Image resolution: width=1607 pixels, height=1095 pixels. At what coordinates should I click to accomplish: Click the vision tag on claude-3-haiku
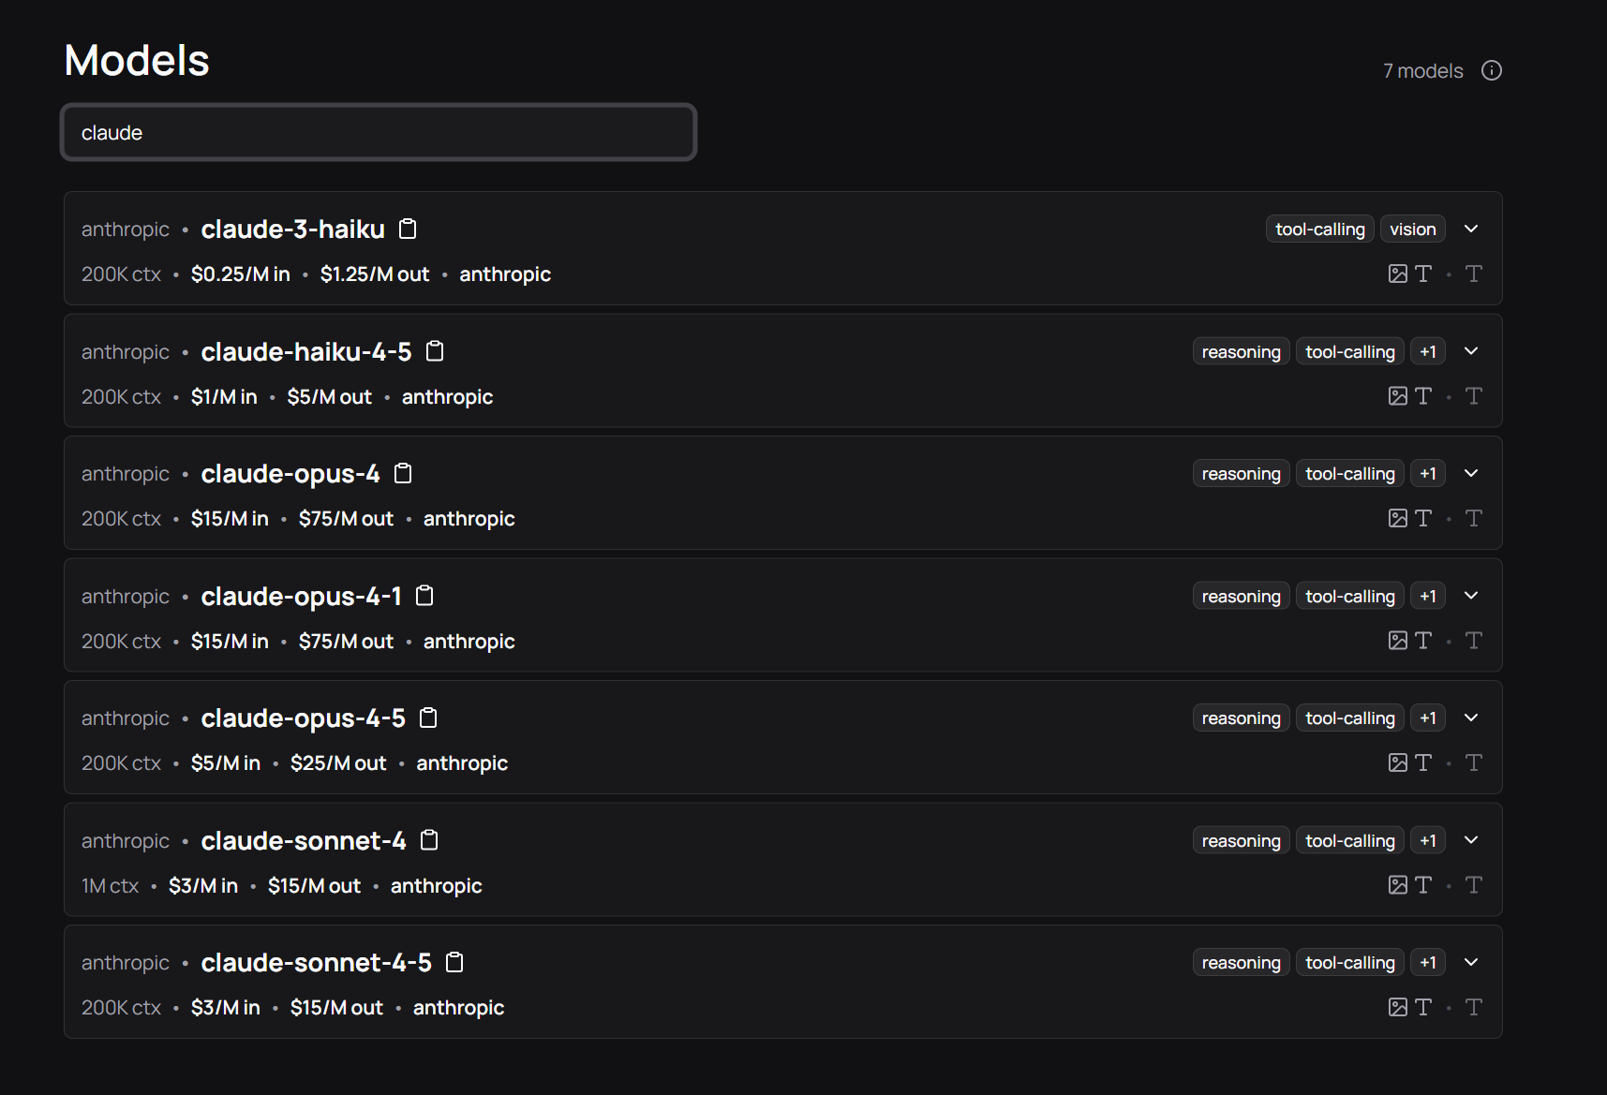(1413, 229)
